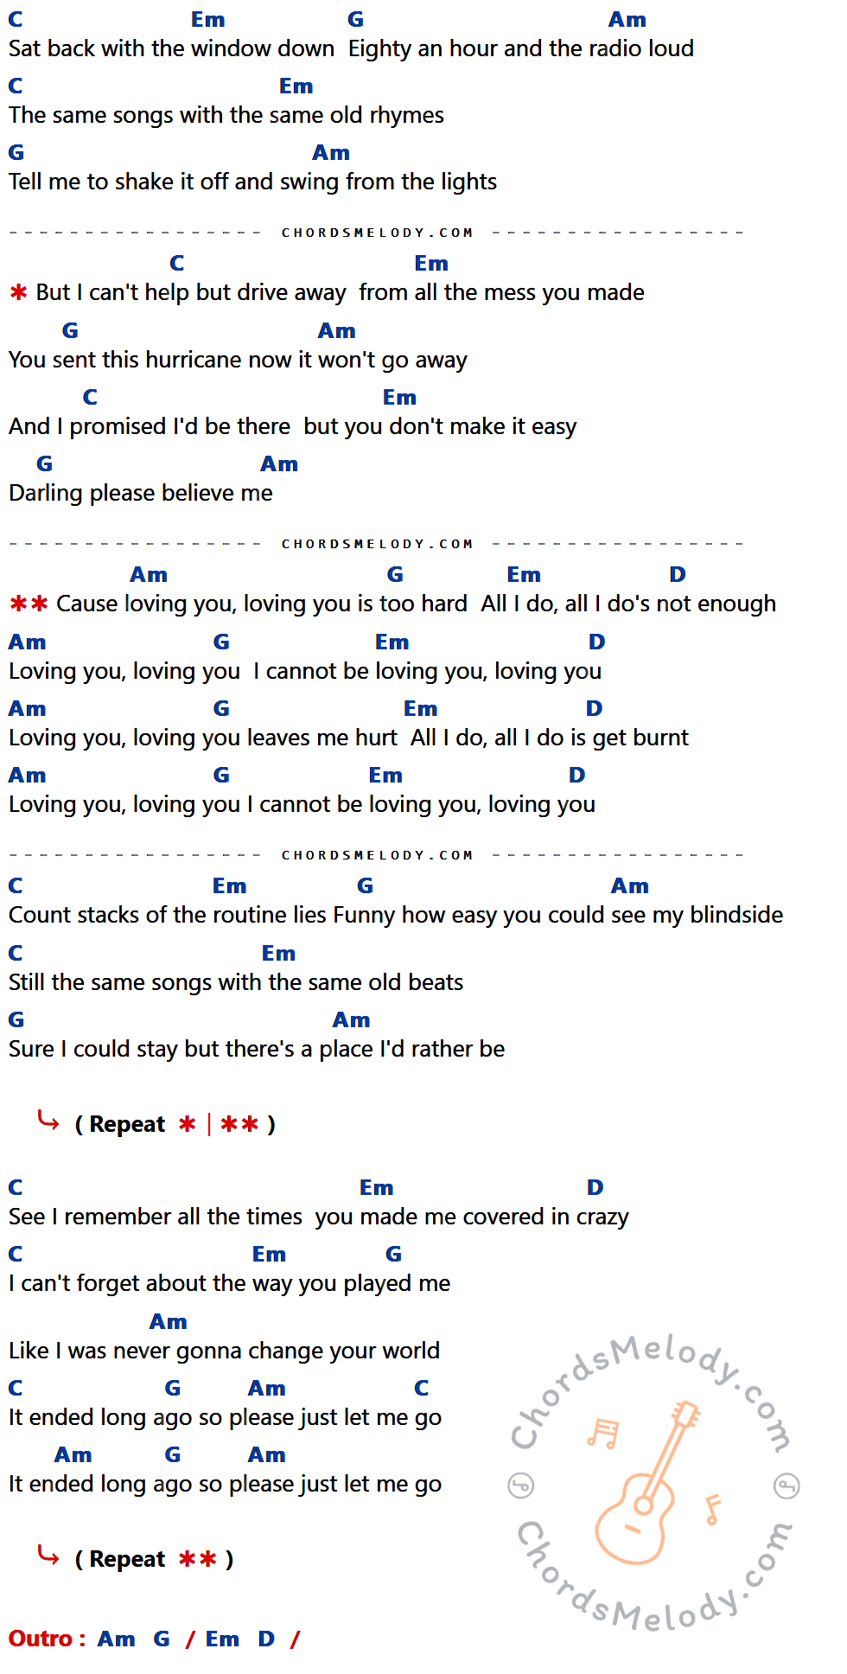Image resolution: width=847 pixels, height=1674 pixels.
Task: Click the orange guitar watermark icon
Action: [646, 1482]
